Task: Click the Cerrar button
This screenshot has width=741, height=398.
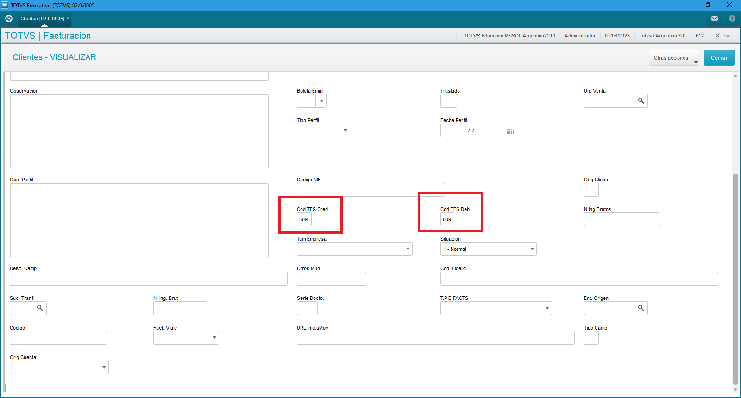Action: coord(719,58)
